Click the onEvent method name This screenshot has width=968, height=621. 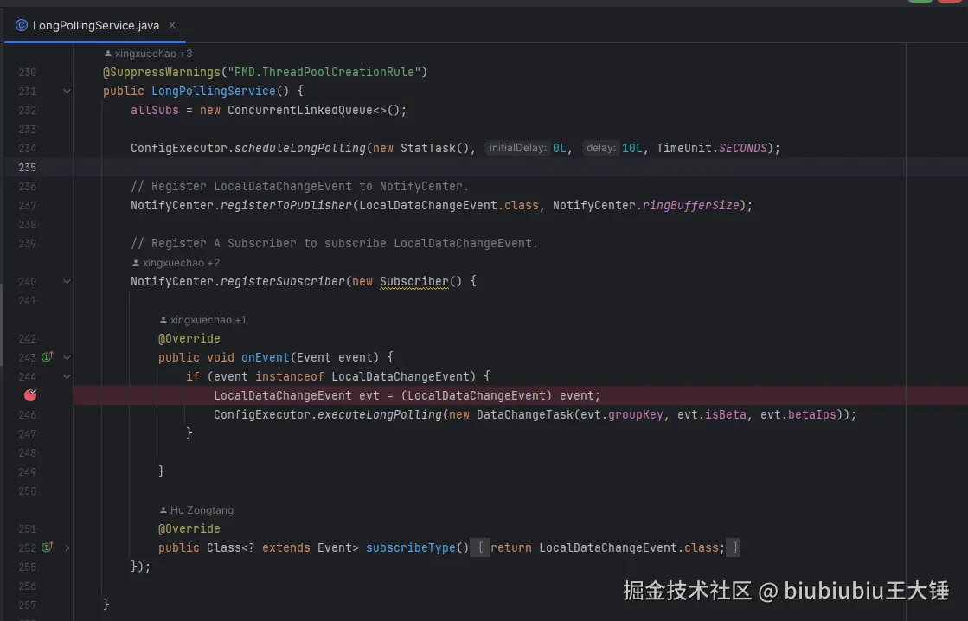click(266, 357)
